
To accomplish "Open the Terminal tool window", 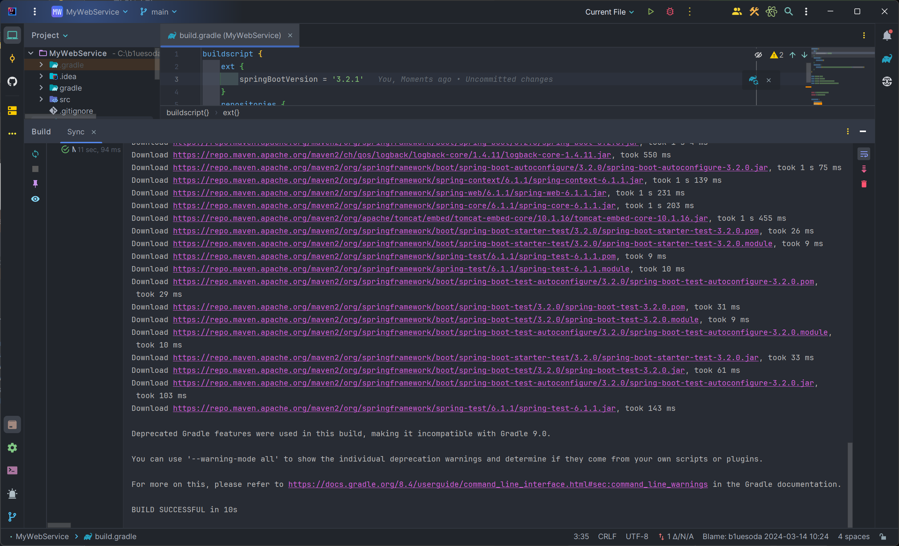I will coord(12,470).
